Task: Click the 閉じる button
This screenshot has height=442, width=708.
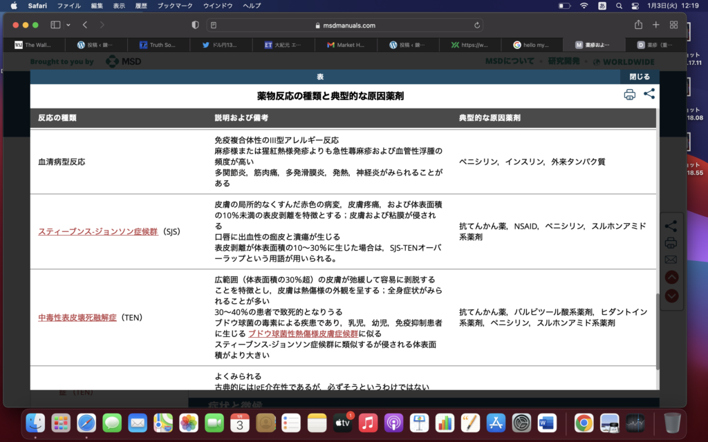Action: pyautogui.click(x=639, y=77)
